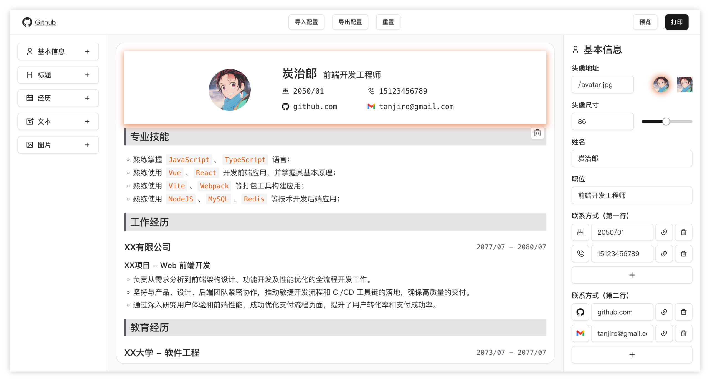The height and width of the screenshot is (381, 710).
Task: Toggle link icon for 15123456789 row
Action: (664, 254)
